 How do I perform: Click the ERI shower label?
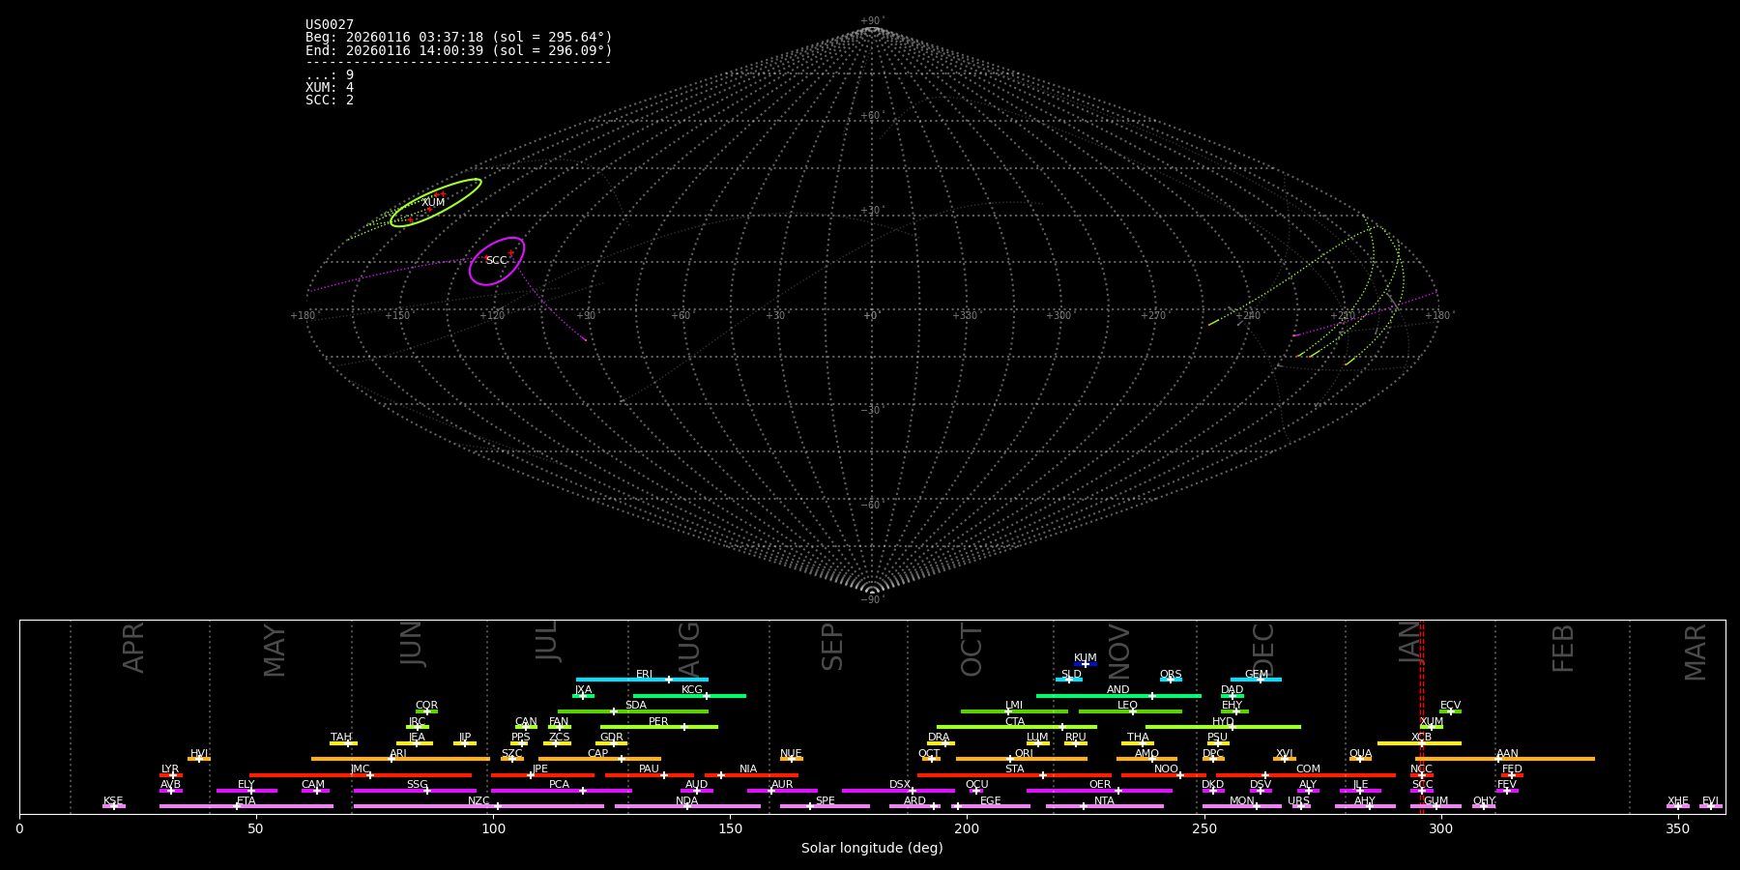point(645,675)
